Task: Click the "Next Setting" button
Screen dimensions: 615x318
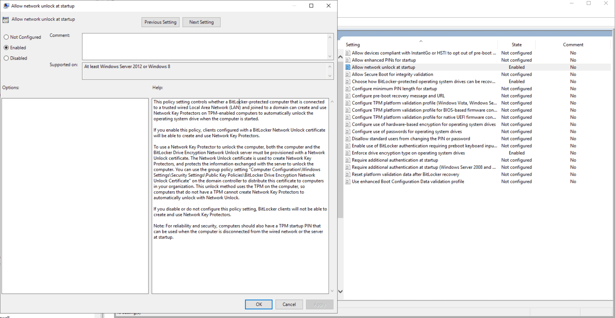Action: tap(201, 22)
